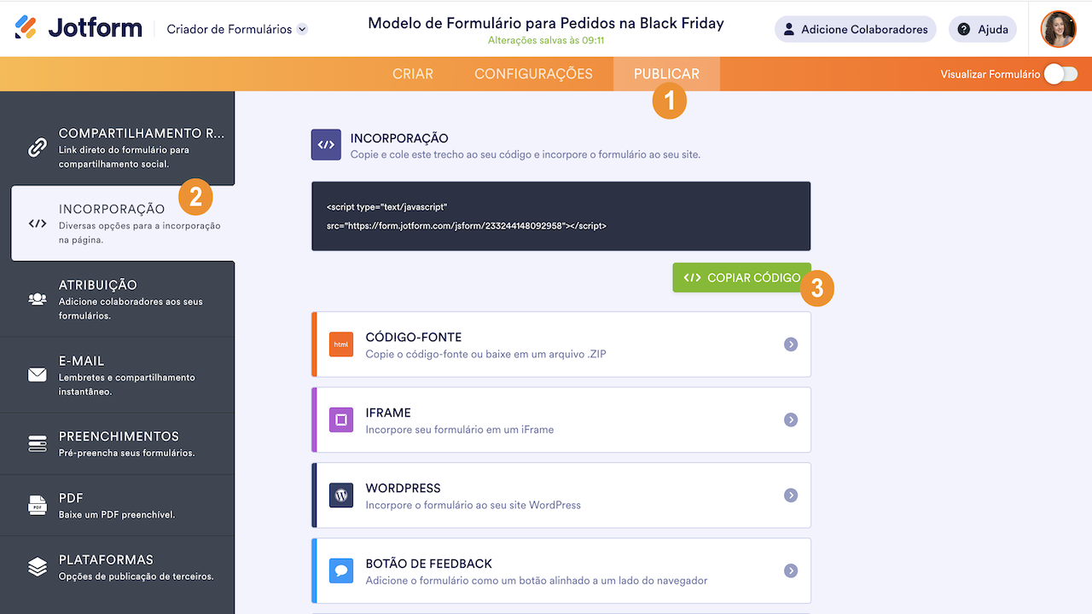
Task: Click the embed script code box
Action: point(561,217)
